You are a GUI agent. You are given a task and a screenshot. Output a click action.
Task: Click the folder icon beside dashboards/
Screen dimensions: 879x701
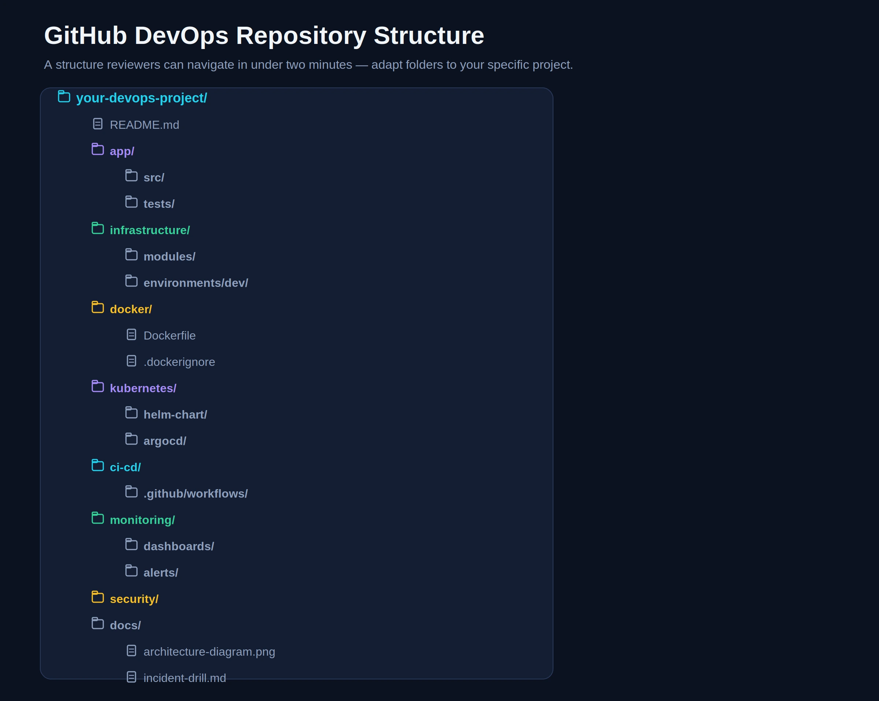(x=131, y=544)
